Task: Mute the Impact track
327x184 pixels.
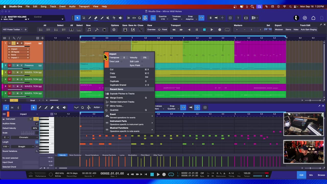Action: 9,43
